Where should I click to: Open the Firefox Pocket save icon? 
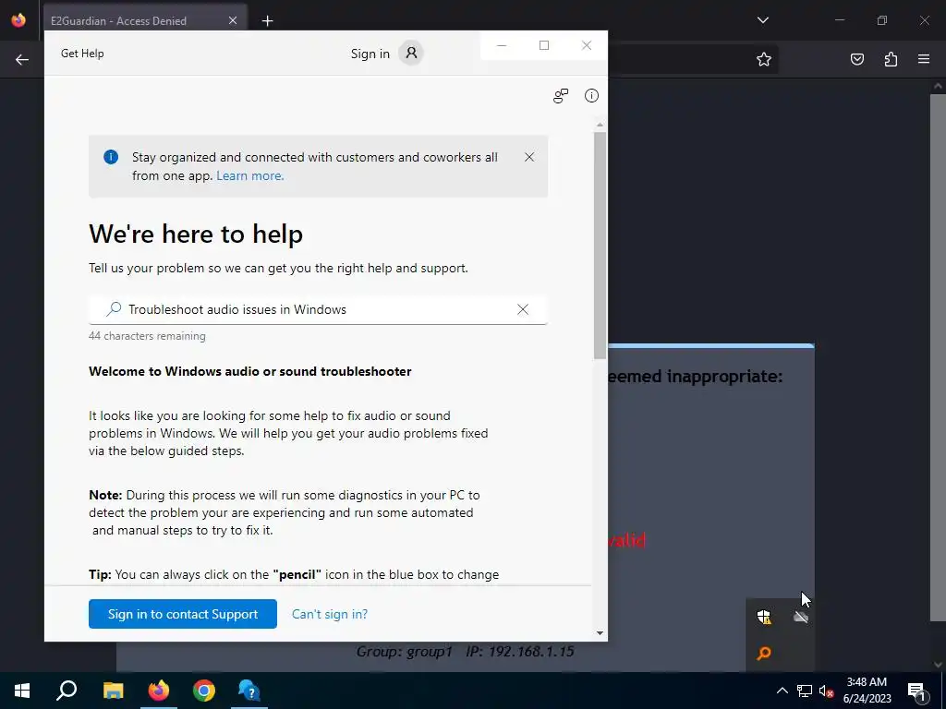point(856,59)
